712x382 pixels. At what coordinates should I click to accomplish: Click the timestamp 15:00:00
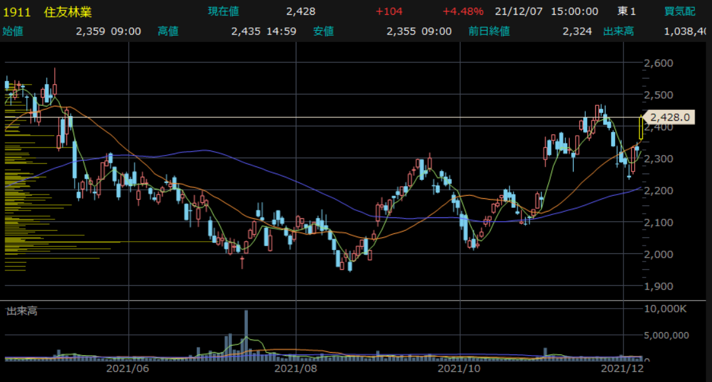click(574, 11)
